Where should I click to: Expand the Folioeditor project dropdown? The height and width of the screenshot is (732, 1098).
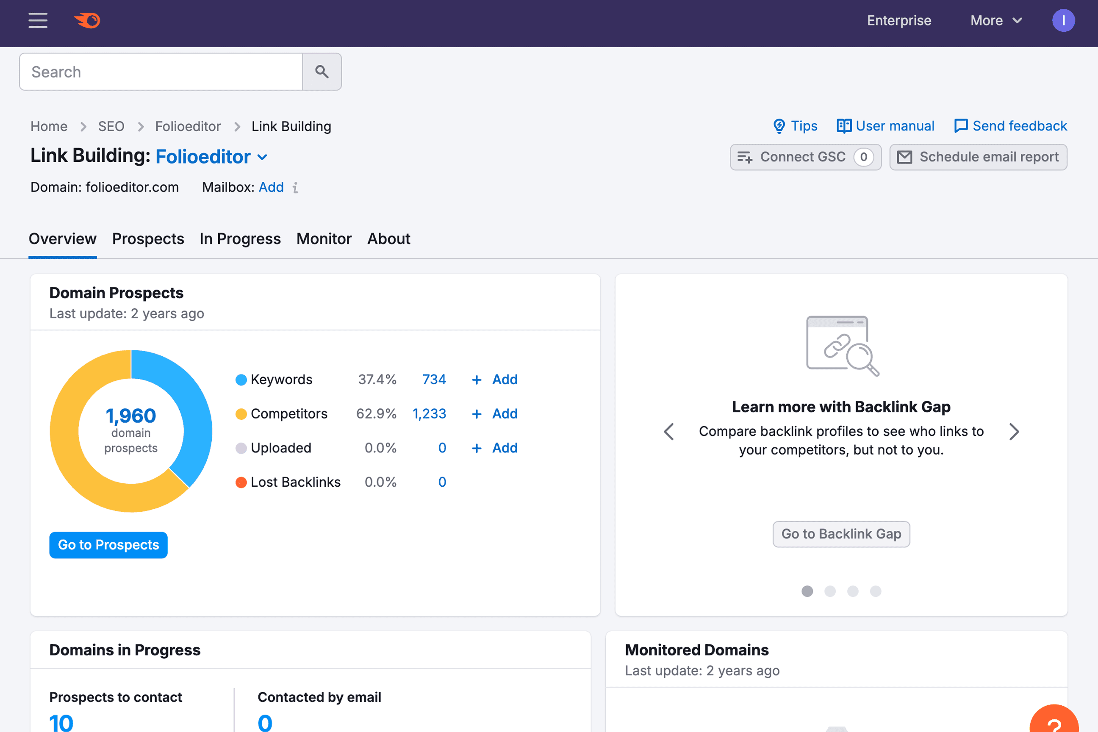coord(262,157)
